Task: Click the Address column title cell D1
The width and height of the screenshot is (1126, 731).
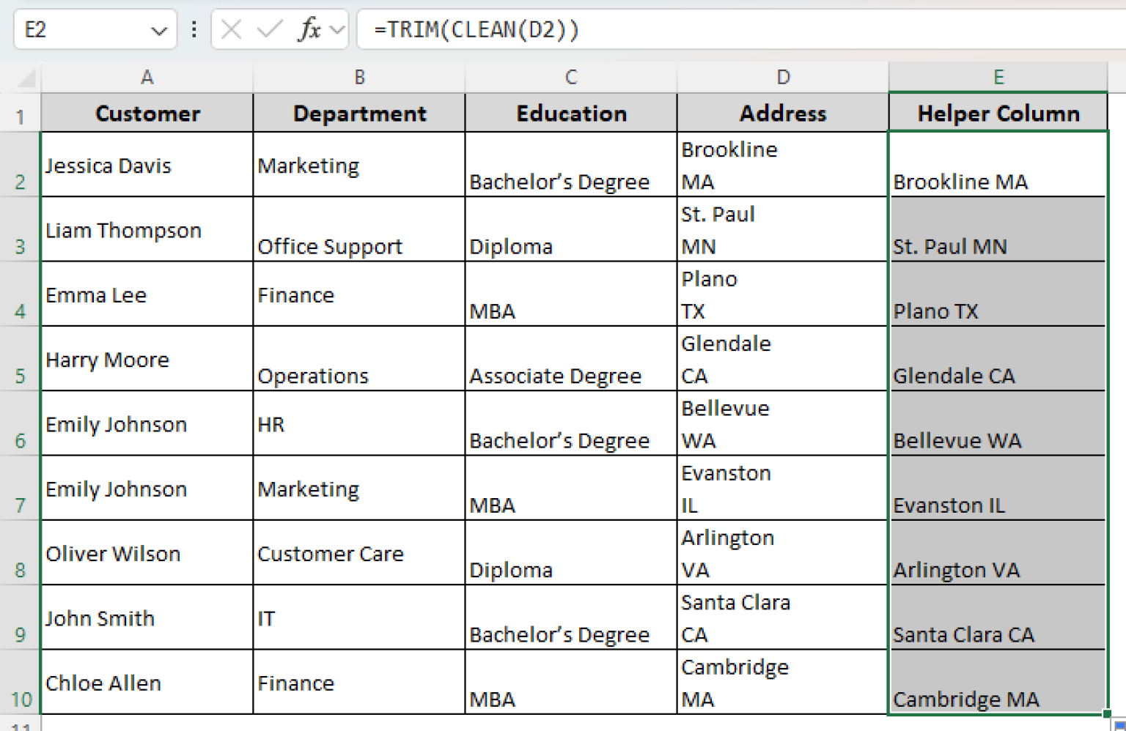Action: pyautogui.click(x=782, y=113)
